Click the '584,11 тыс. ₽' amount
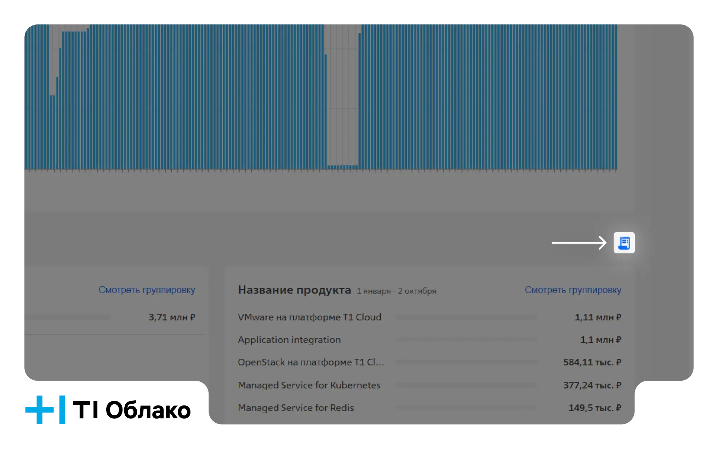This screenshot has height=449, width=718. pyautogui.click(x=592, y=362)
